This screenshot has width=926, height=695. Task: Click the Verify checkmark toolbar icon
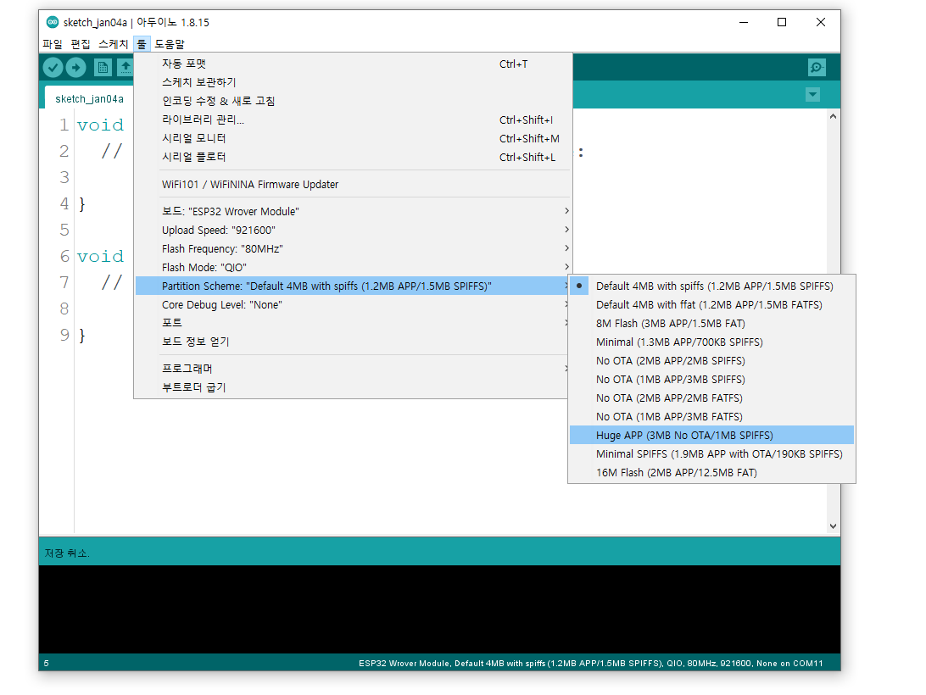tap(53, 68)
